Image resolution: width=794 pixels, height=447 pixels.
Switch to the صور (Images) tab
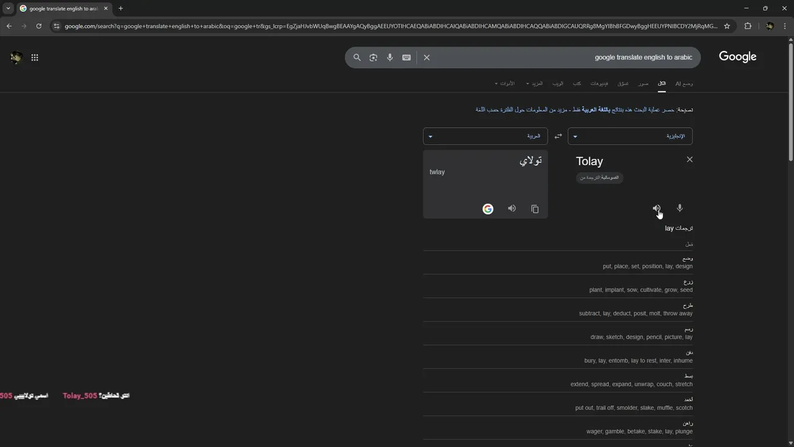pos(643,83)
